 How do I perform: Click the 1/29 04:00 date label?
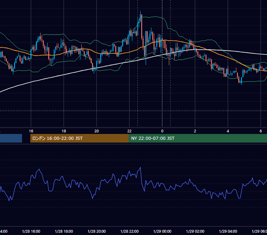(x=228, y=231)
